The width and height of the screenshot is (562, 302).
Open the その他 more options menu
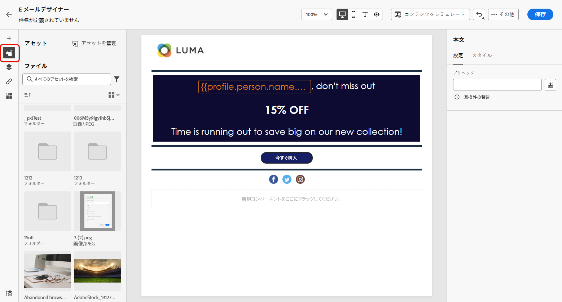tap(503, 14)
